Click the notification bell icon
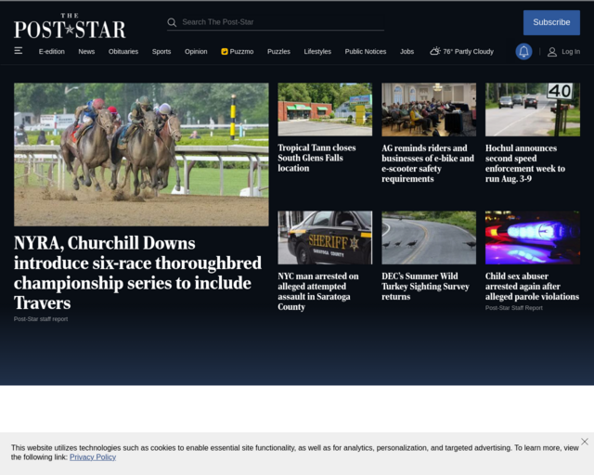Image resolution: width=594 pixels, height=475 pixels. [x=523, y=52]
